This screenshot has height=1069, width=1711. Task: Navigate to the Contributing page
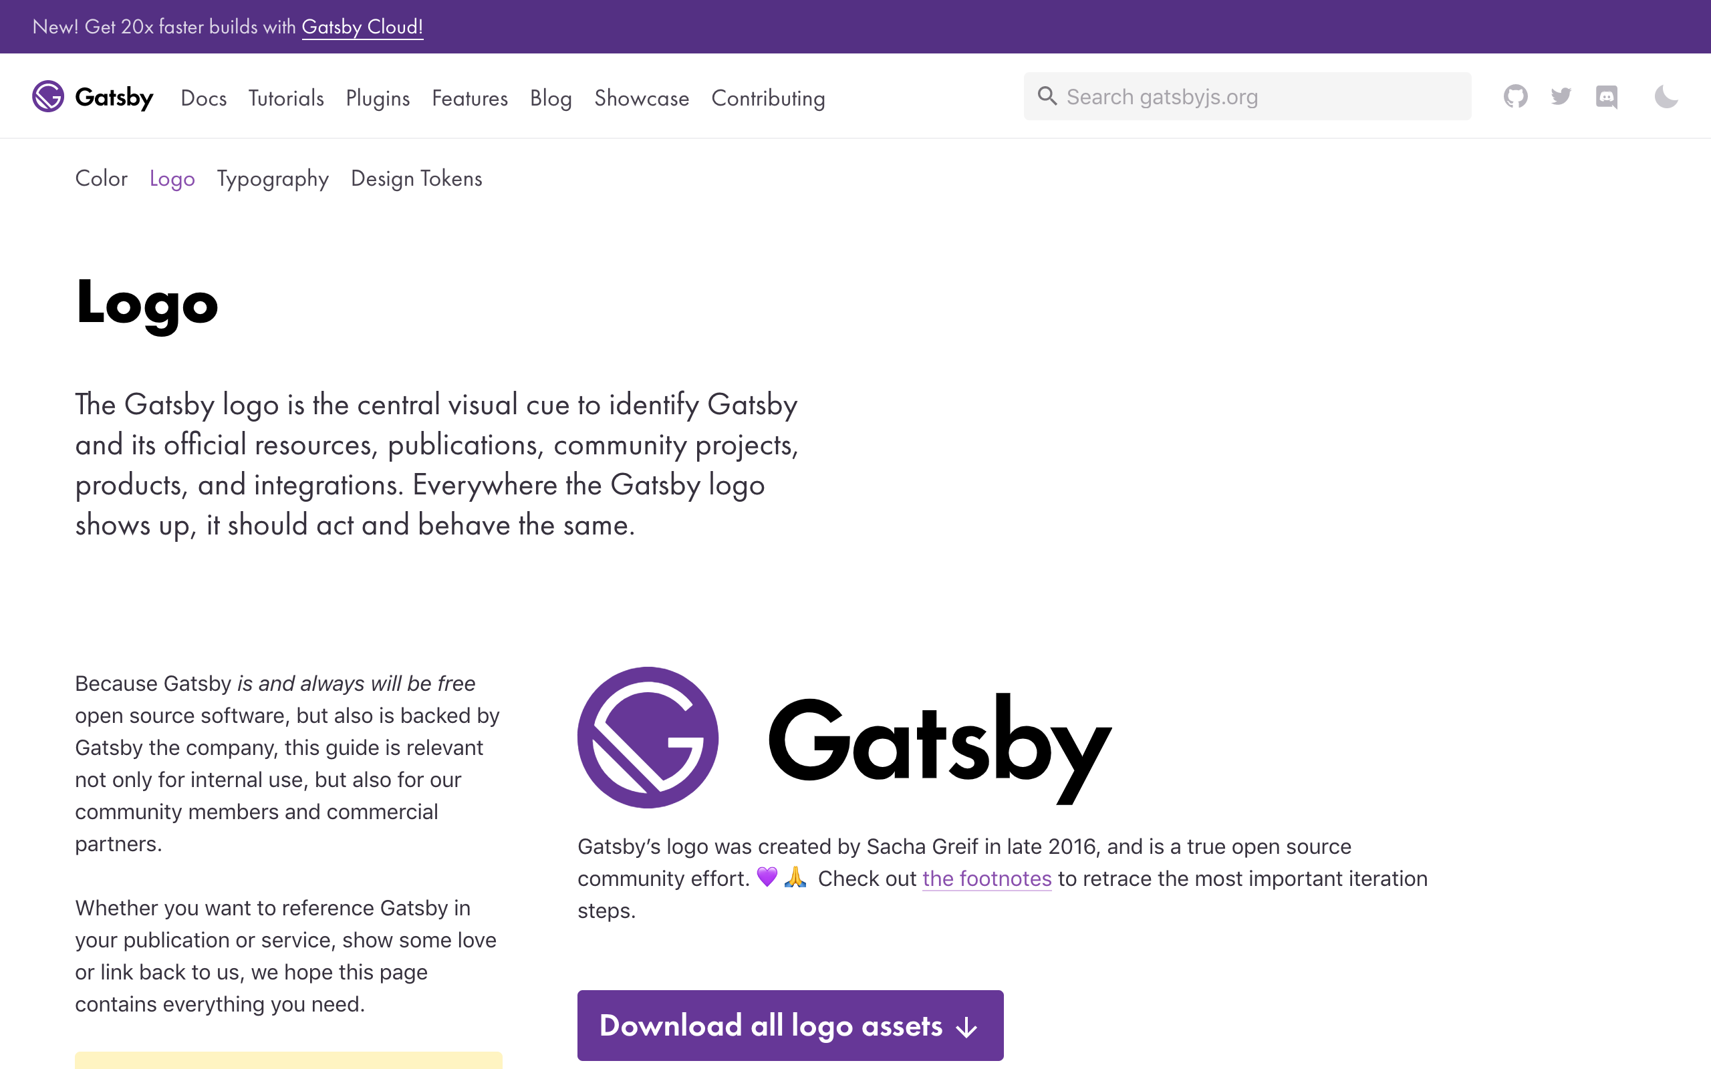(768, 98)
